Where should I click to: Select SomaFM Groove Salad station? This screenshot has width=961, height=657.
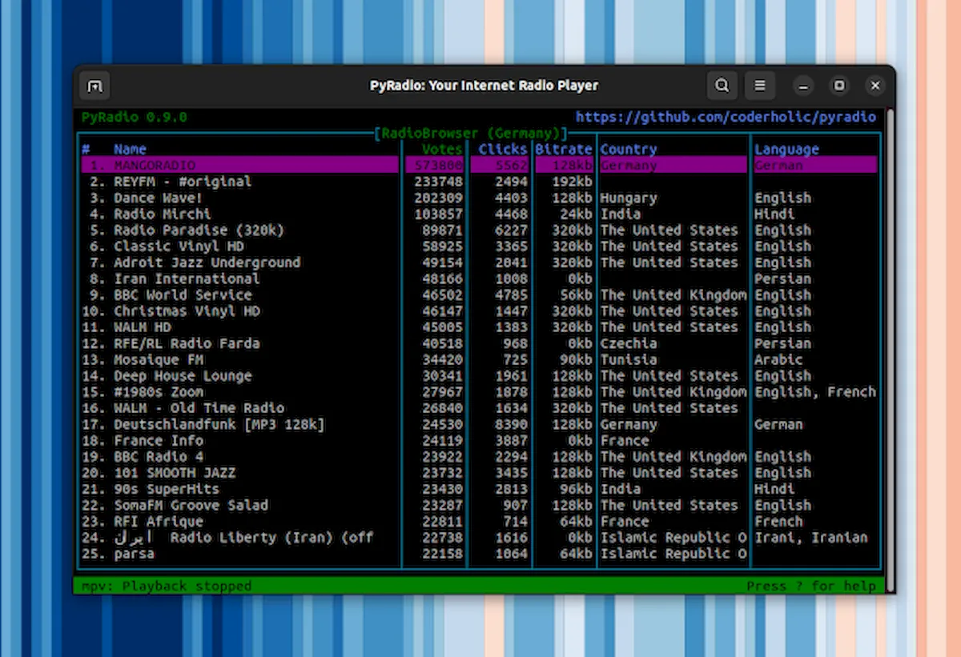479,505
